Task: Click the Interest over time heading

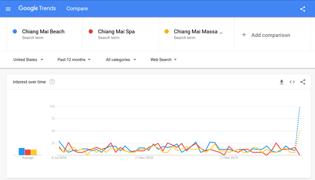Action: click(x=29, y=82)
